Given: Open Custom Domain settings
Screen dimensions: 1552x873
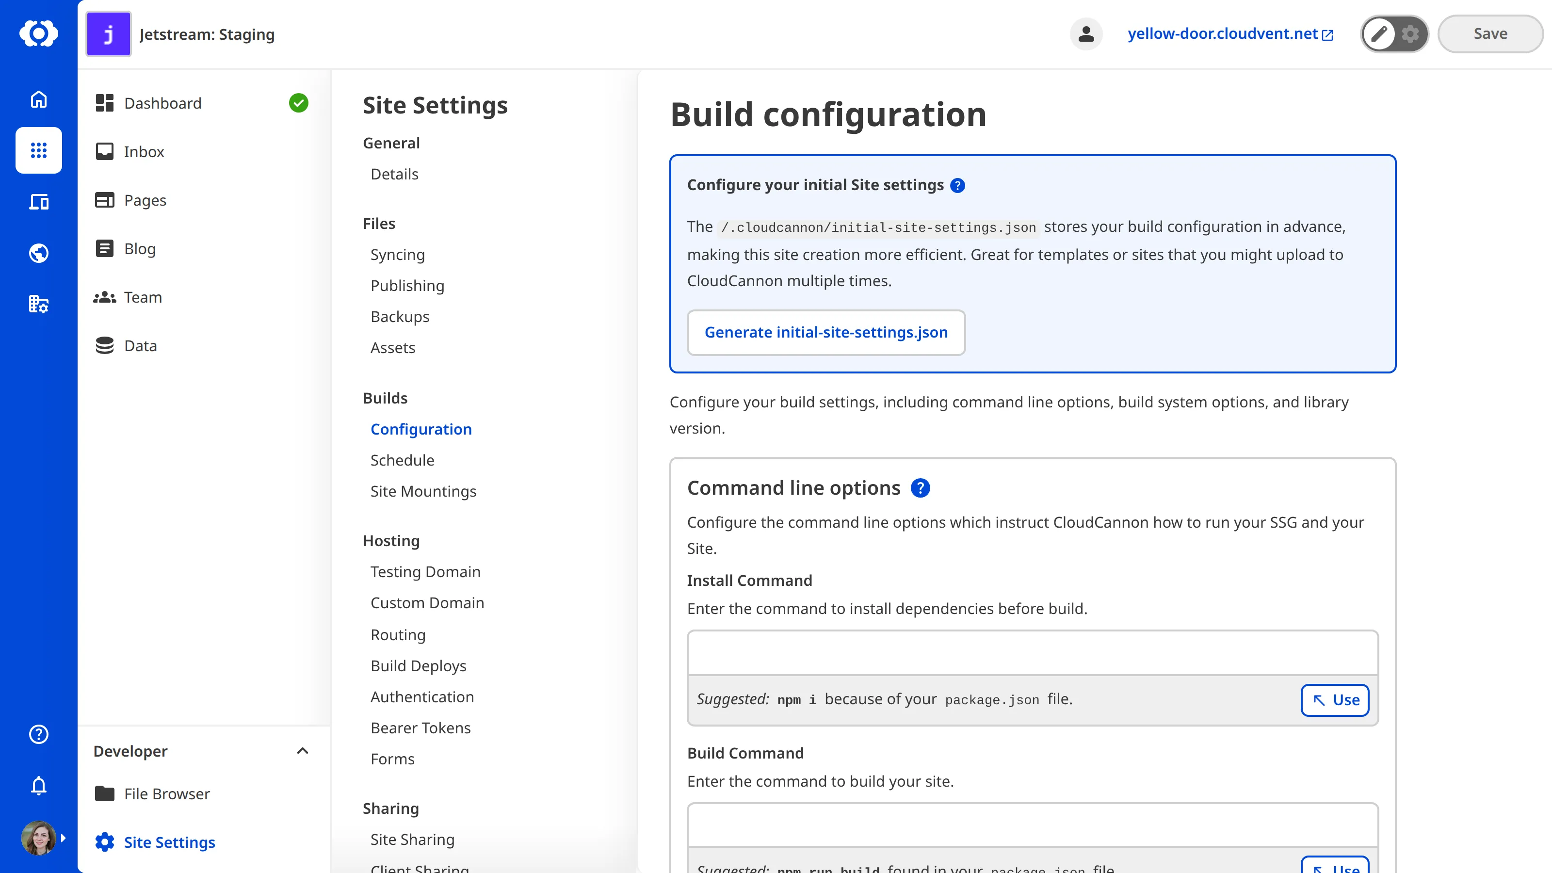Looking at the screenshot, I should coord(427,603).
